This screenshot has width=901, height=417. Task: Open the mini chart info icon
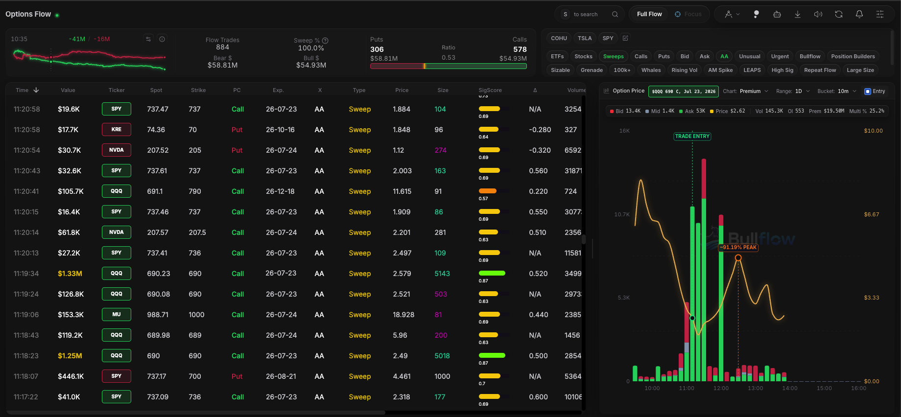pyautogui.click(x=162, y=39)
